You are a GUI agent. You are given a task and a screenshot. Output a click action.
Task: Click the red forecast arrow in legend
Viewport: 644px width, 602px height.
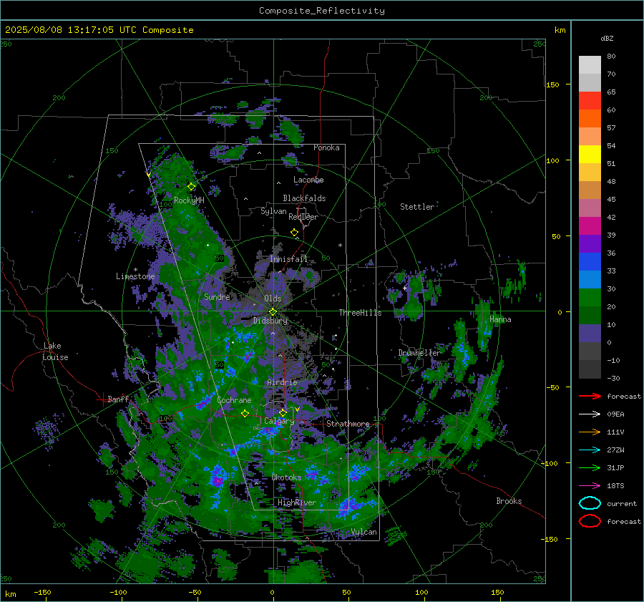tap(590, 396)
